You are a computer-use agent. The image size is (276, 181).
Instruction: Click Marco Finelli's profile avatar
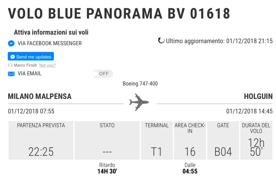click(x=10, y=65)
